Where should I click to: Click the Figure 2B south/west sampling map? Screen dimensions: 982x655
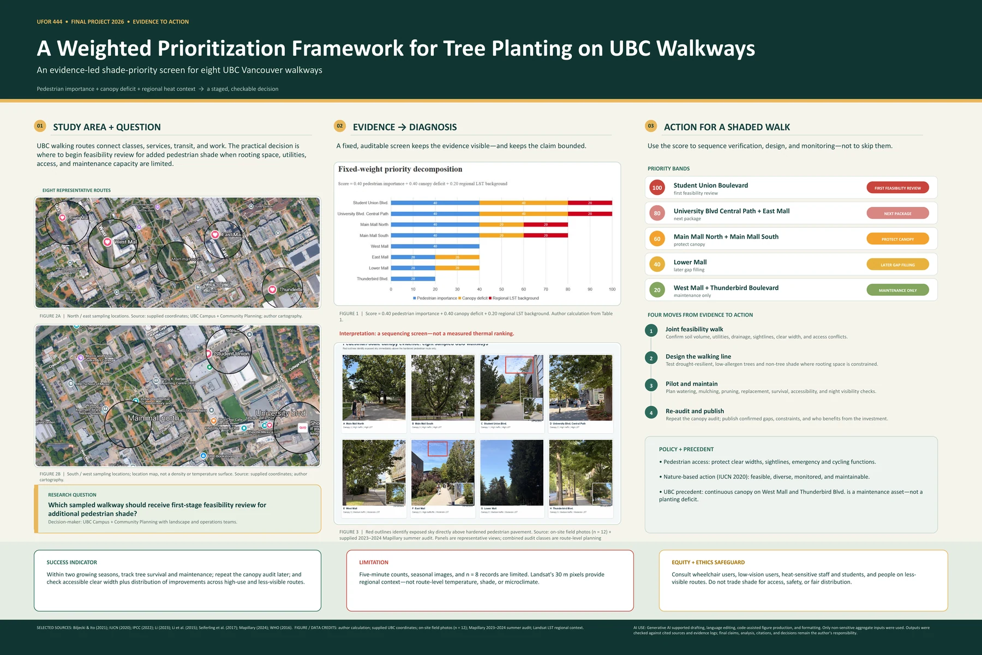(178, 396)
